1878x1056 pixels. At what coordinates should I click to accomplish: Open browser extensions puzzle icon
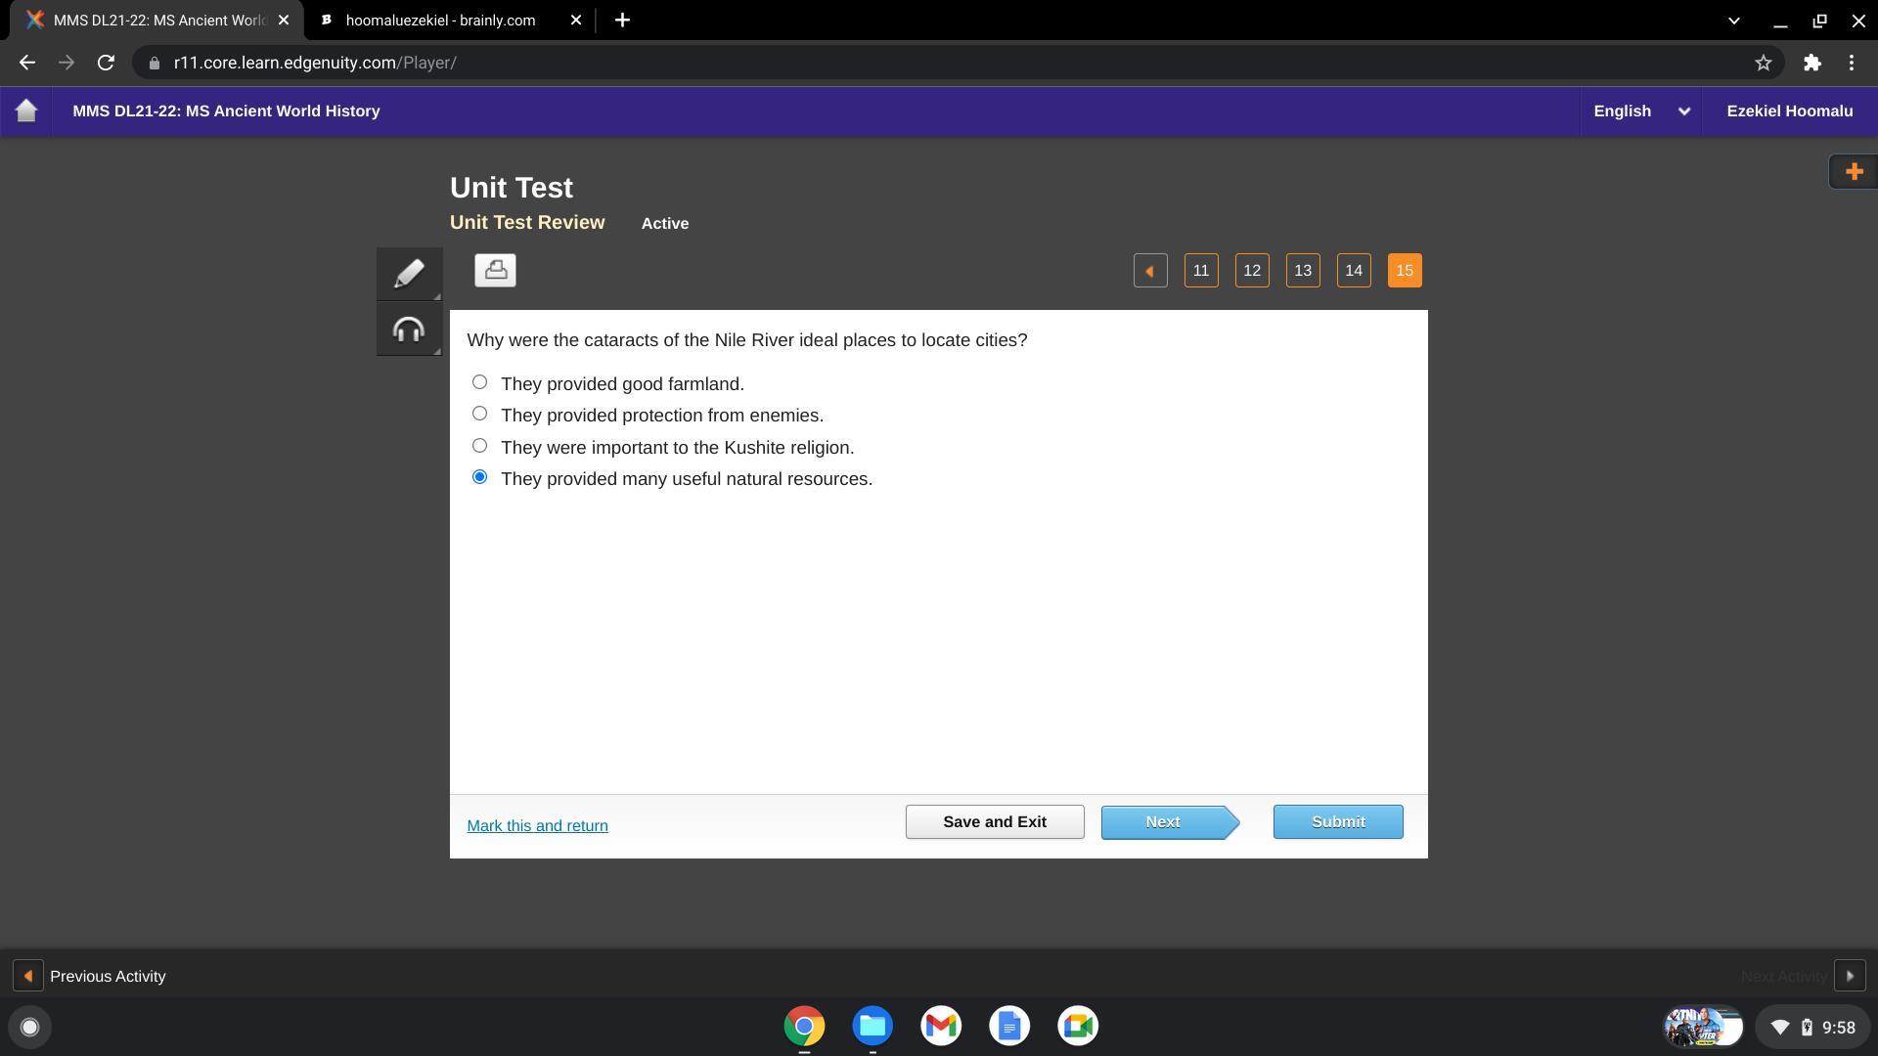click(1811, 63)
